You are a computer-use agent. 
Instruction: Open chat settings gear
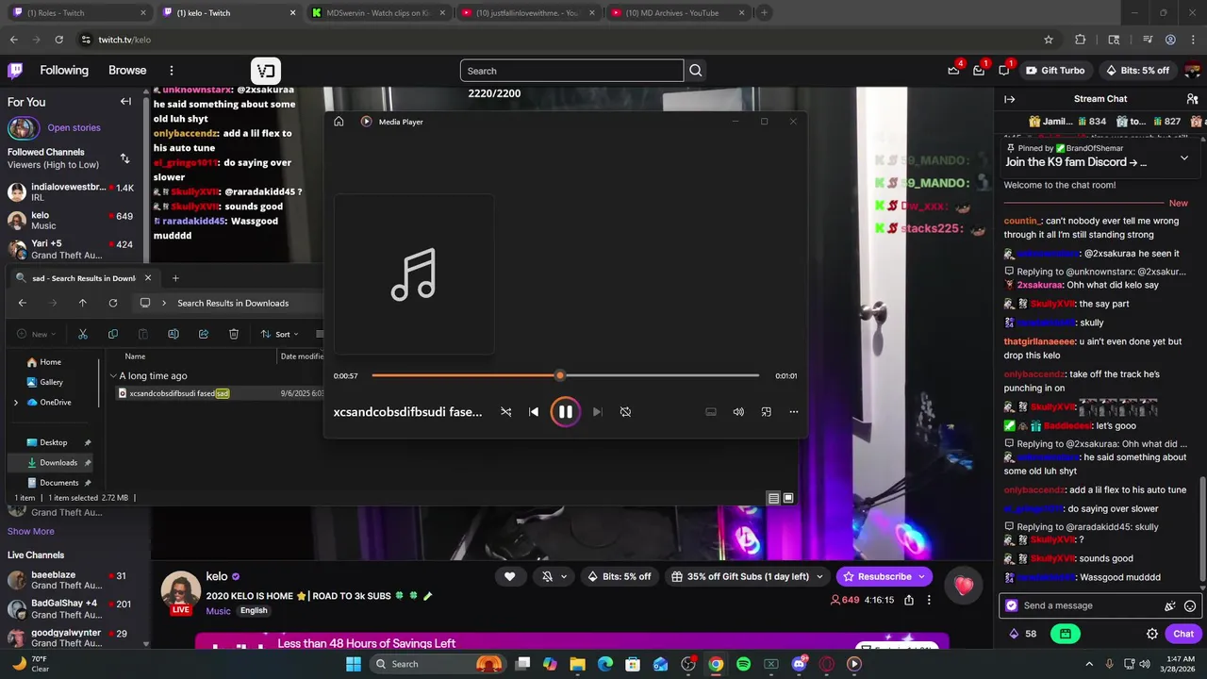(x=1152, y=634)
